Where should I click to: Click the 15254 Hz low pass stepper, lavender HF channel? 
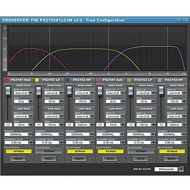click(x=184, y=125)
